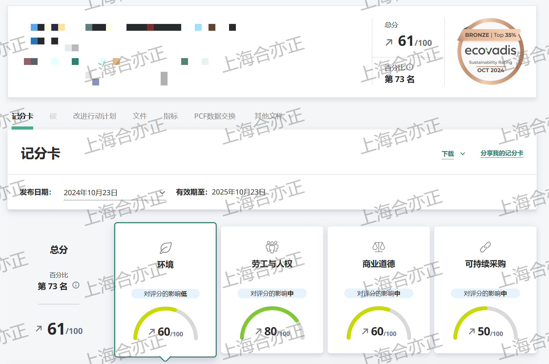The image size is (549, 364).
Task: Click the people icon on 劳工与人权 card
Action: coord(272,246)
